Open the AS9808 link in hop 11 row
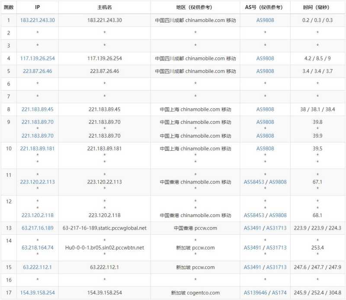 [278, 182]
